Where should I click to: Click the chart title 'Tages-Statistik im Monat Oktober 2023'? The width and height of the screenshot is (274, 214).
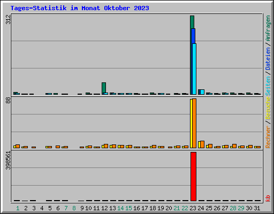click(80, 8)
